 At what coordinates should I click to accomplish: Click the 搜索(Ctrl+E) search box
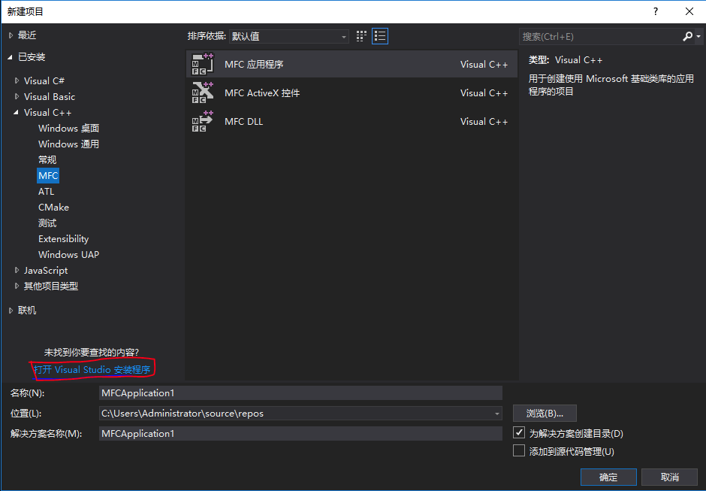coord(600,37)
